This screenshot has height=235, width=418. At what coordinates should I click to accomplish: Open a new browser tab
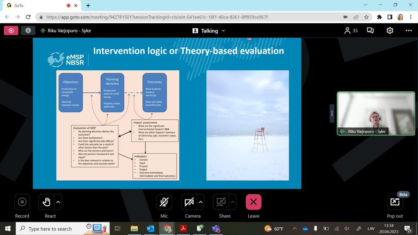[88, 5]
